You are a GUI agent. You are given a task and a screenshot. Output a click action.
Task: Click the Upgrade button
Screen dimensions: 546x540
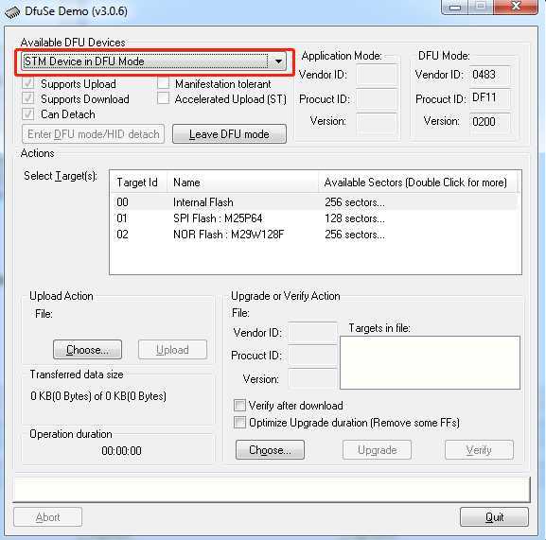[378, 450]
